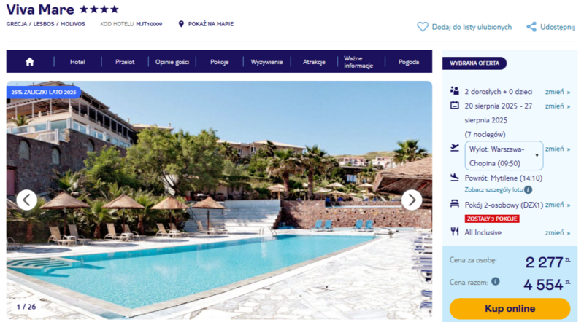The height and width of the screenshot is (322, 584).
Task: Open the Zobacz szczegóły lotu link
Action: point(493,189)
